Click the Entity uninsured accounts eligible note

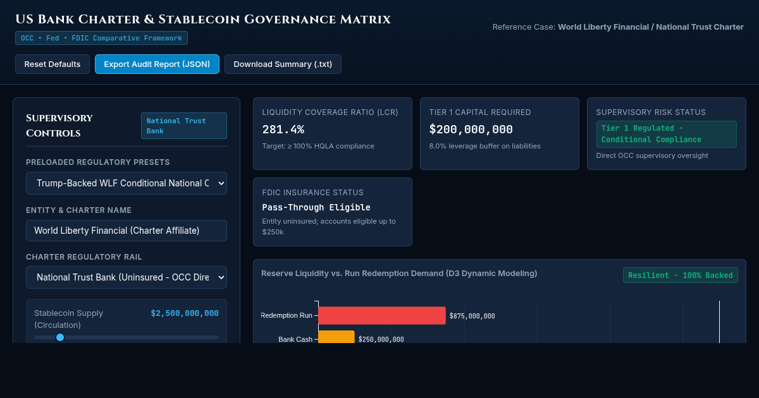tap(329, 227)
